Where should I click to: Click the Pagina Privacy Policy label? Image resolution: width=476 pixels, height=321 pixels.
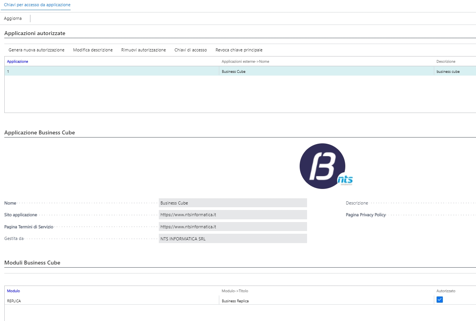pos(366,215)
